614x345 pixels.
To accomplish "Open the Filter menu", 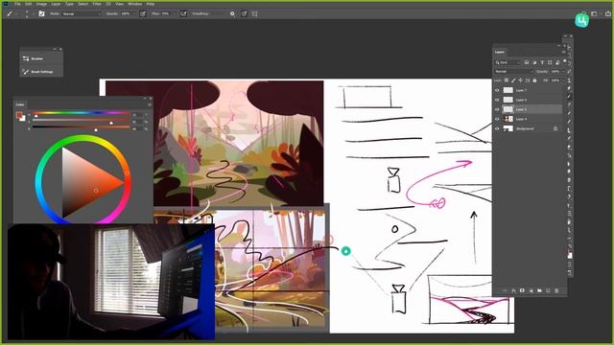I will (97, 4).
